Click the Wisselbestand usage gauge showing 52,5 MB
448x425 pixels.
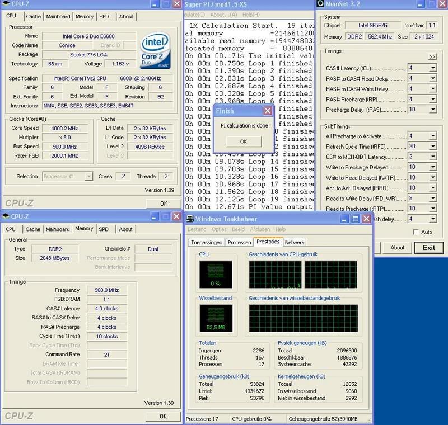click(216, 318)
